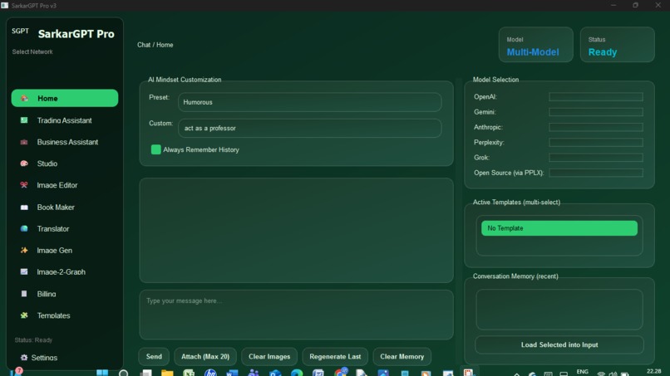Screen dimensions: 670x376
Task: Click the Conversation Memory list box
Action: coord(559,310)
